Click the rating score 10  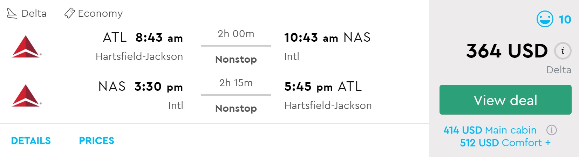coord(565,20)
